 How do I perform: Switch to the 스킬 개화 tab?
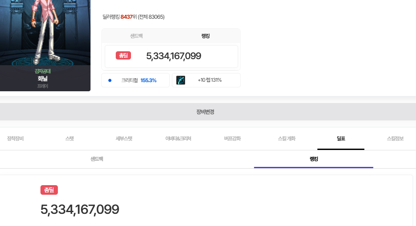287,139
